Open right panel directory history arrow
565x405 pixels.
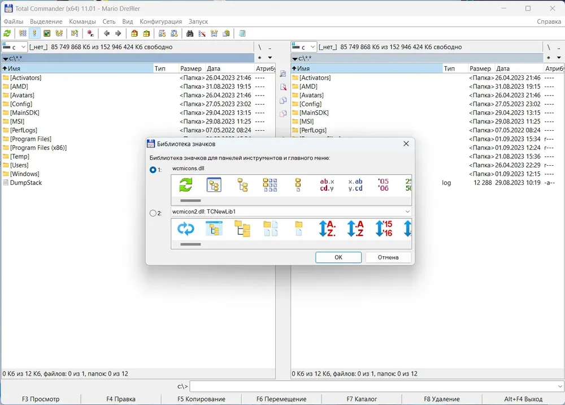[x=559, y=58]
